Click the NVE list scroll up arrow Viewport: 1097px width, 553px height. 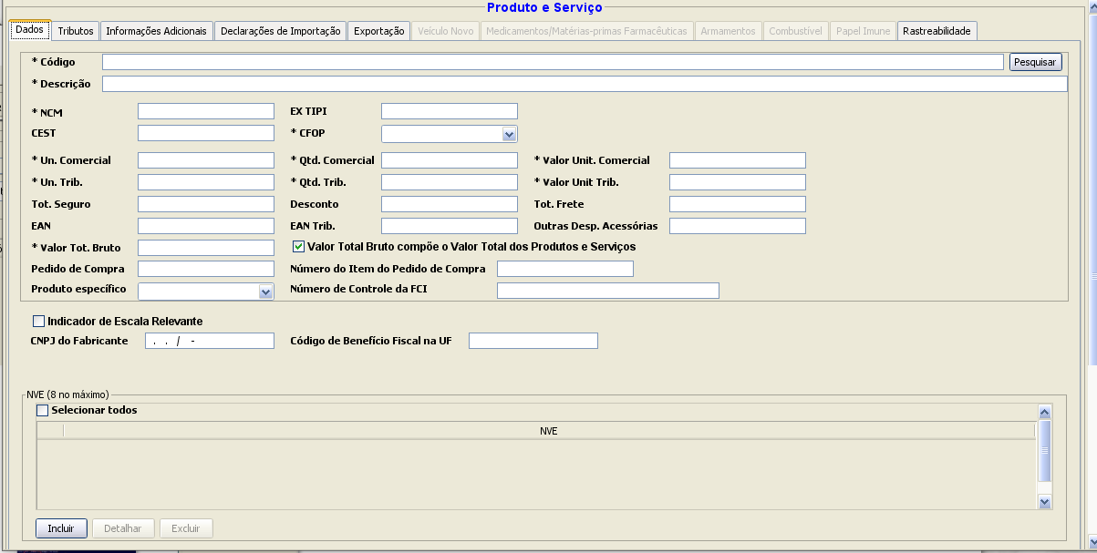click(x=1045, y=413)
